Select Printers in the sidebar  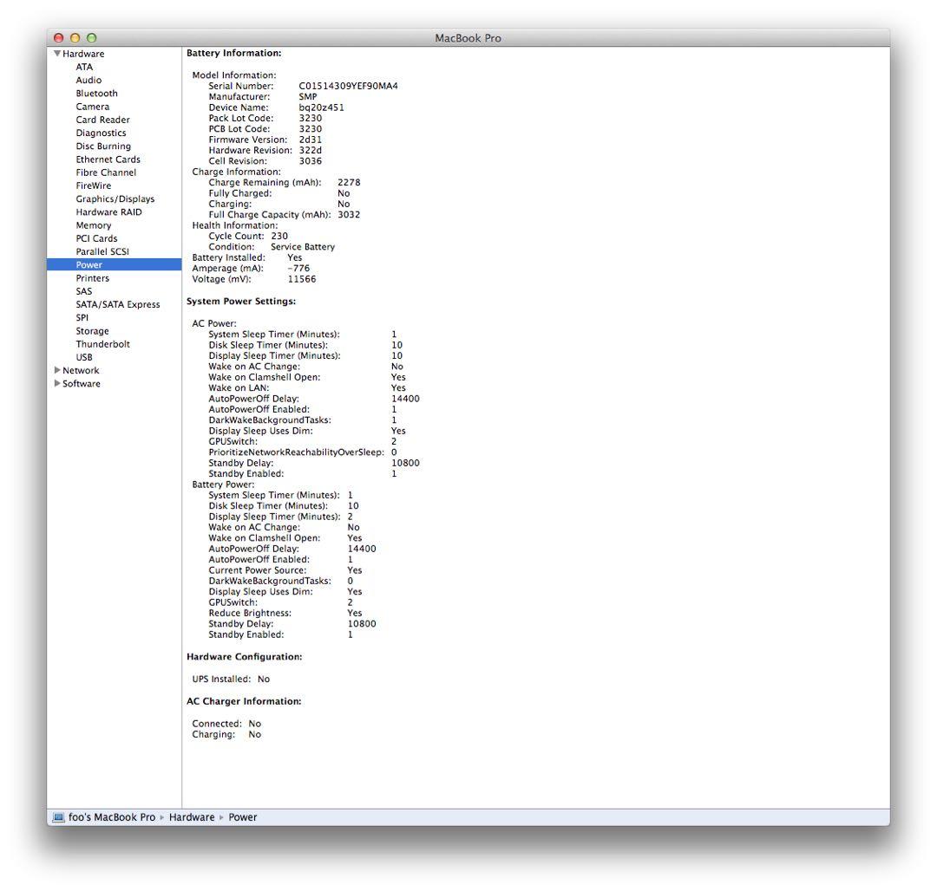pos(92,277)
